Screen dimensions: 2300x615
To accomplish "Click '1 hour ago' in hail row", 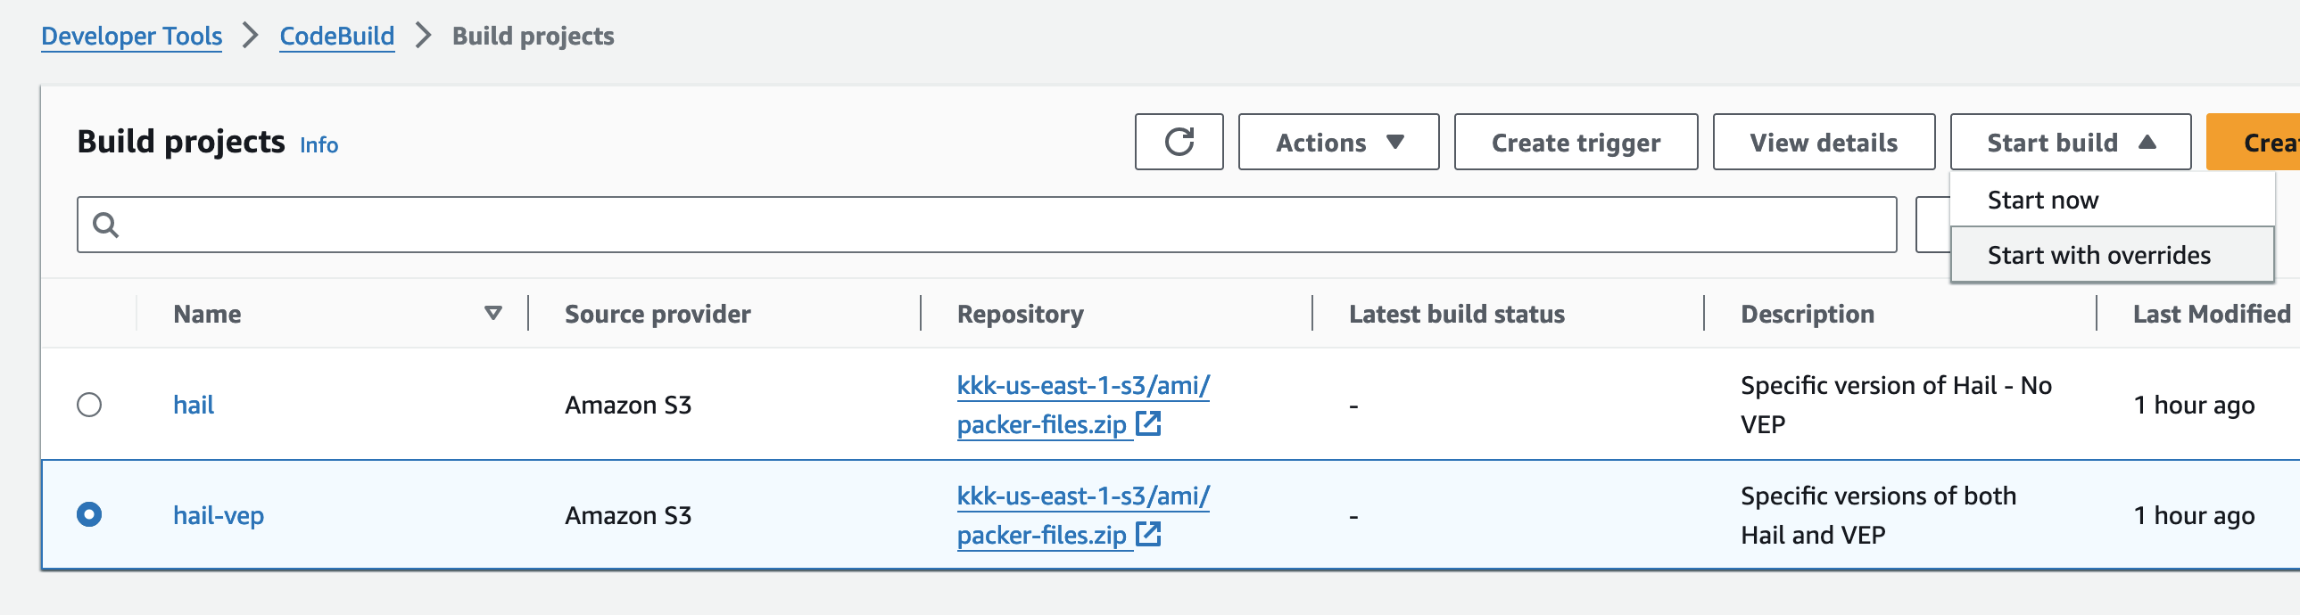I will (x=2195, y=406).
